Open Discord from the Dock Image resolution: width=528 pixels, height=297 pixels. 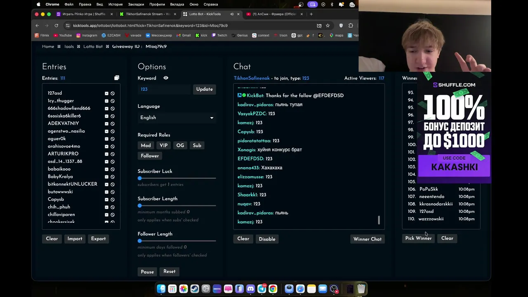click(250, 289)
